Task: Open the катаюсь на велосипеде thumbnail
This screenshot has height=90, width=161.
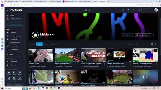Action: pyautogui.click(x=41, y=77)
